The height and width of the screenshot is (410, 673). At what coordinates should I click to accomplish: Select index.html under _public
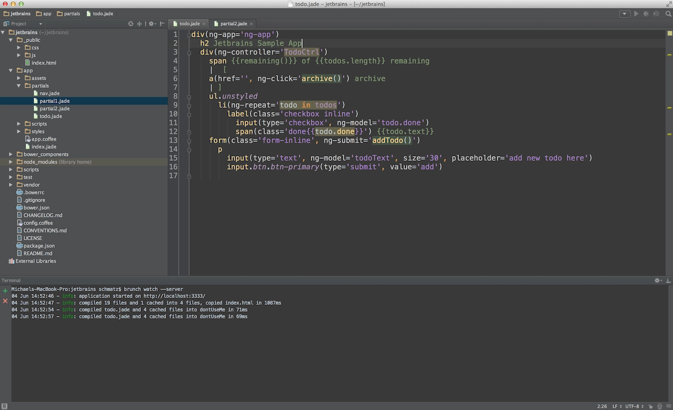pyautogui.click(x=40, y=63)
